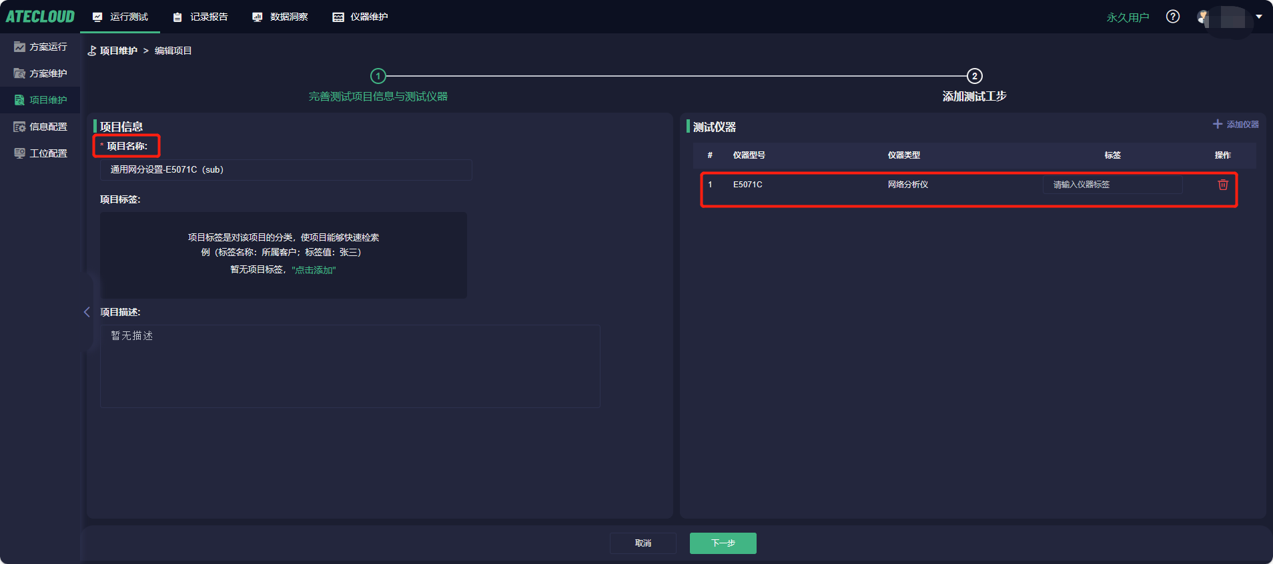Click the 工位配置 sidebar icon
1273x564 pixels.
(19, 153)
